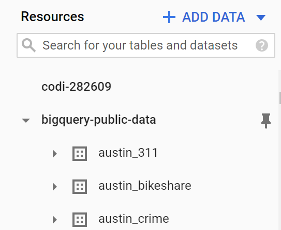Image resolution: width=281 pixels, height=230 pixels.
Task: Click the austin_crime dataset grid icon
Action: tap(80, 220)
